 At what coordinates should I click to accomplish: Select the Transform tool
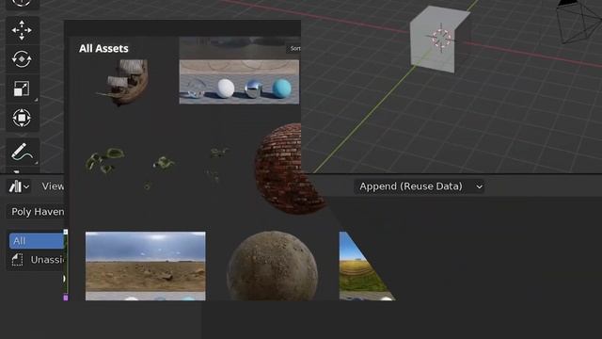click(x=22, y=118)
